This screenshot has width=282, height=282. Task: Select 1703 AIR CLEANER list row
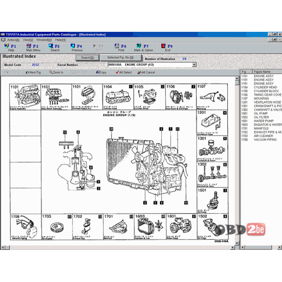coord(261,136)
